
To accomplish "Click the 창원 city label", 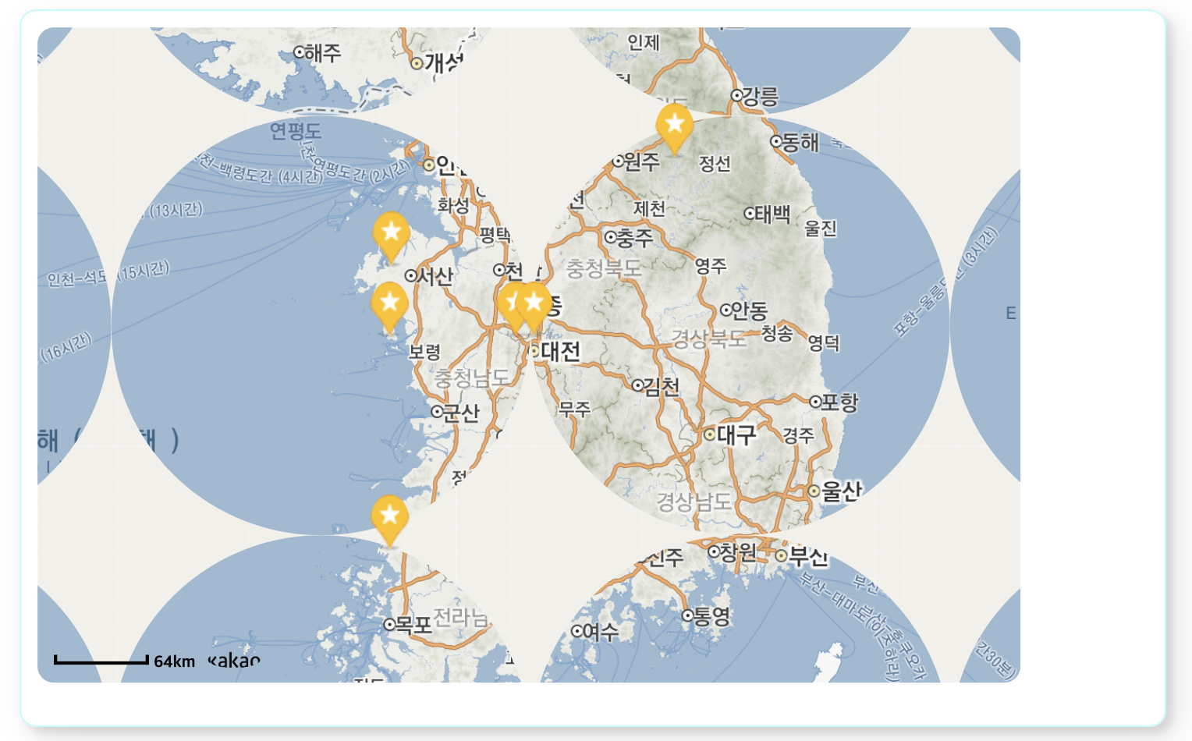I will pos(738,553).
